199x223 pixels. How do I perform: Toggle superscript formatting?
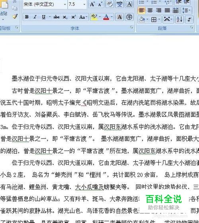[73, 17]
